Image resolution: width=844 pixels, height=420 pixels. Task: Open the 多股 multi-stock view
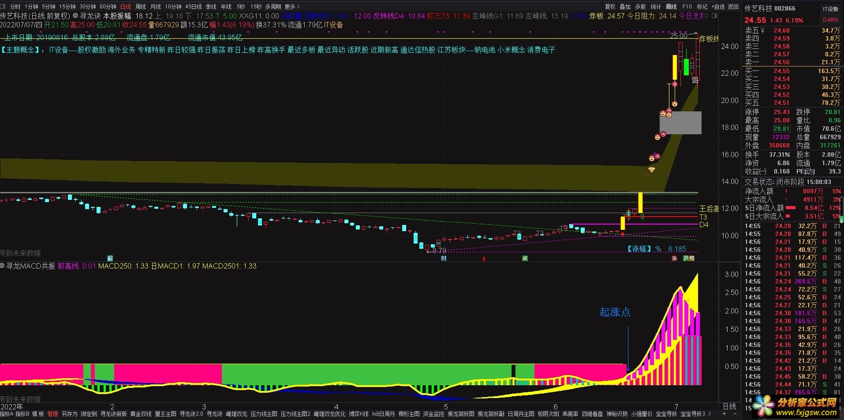641,7
